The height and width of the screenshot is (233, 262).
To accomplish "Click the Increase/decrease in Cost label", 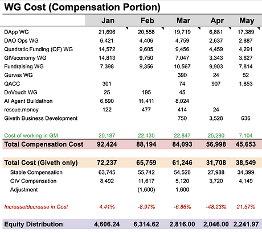I will [x=36, y=207].
